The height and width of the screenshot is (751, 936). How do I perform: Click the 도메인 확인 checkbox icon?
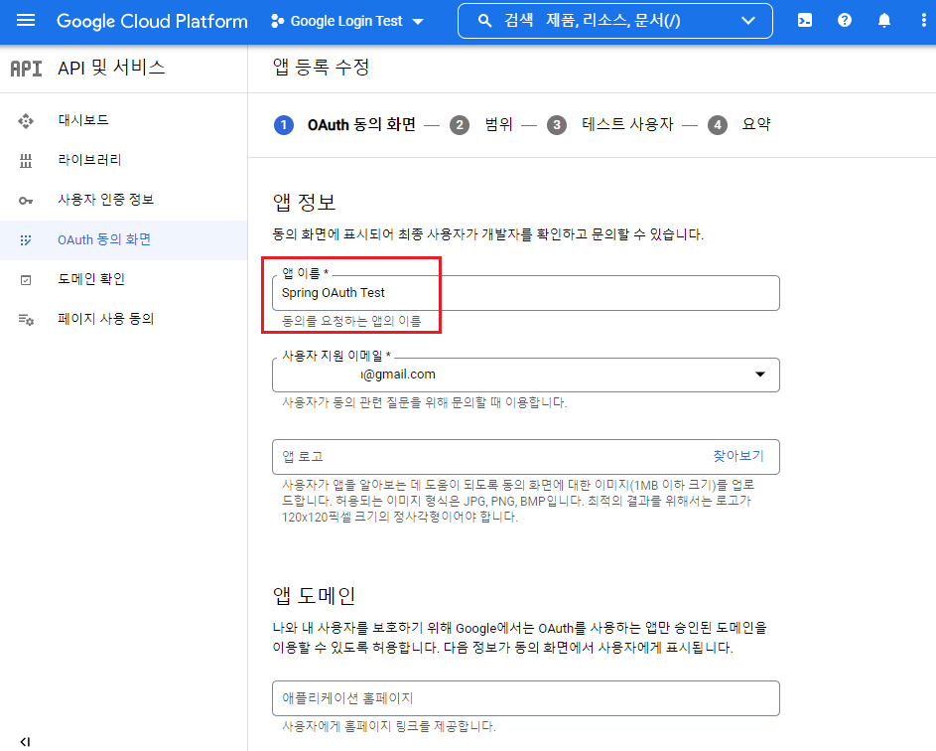click(x=26, y=279)
